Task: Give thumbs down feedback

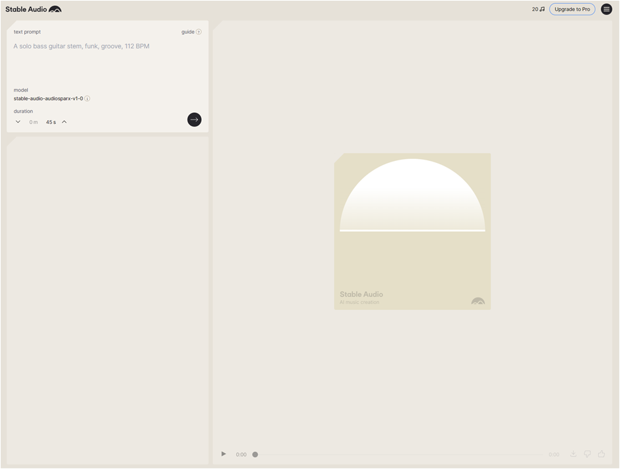Action: coord(587,454)
